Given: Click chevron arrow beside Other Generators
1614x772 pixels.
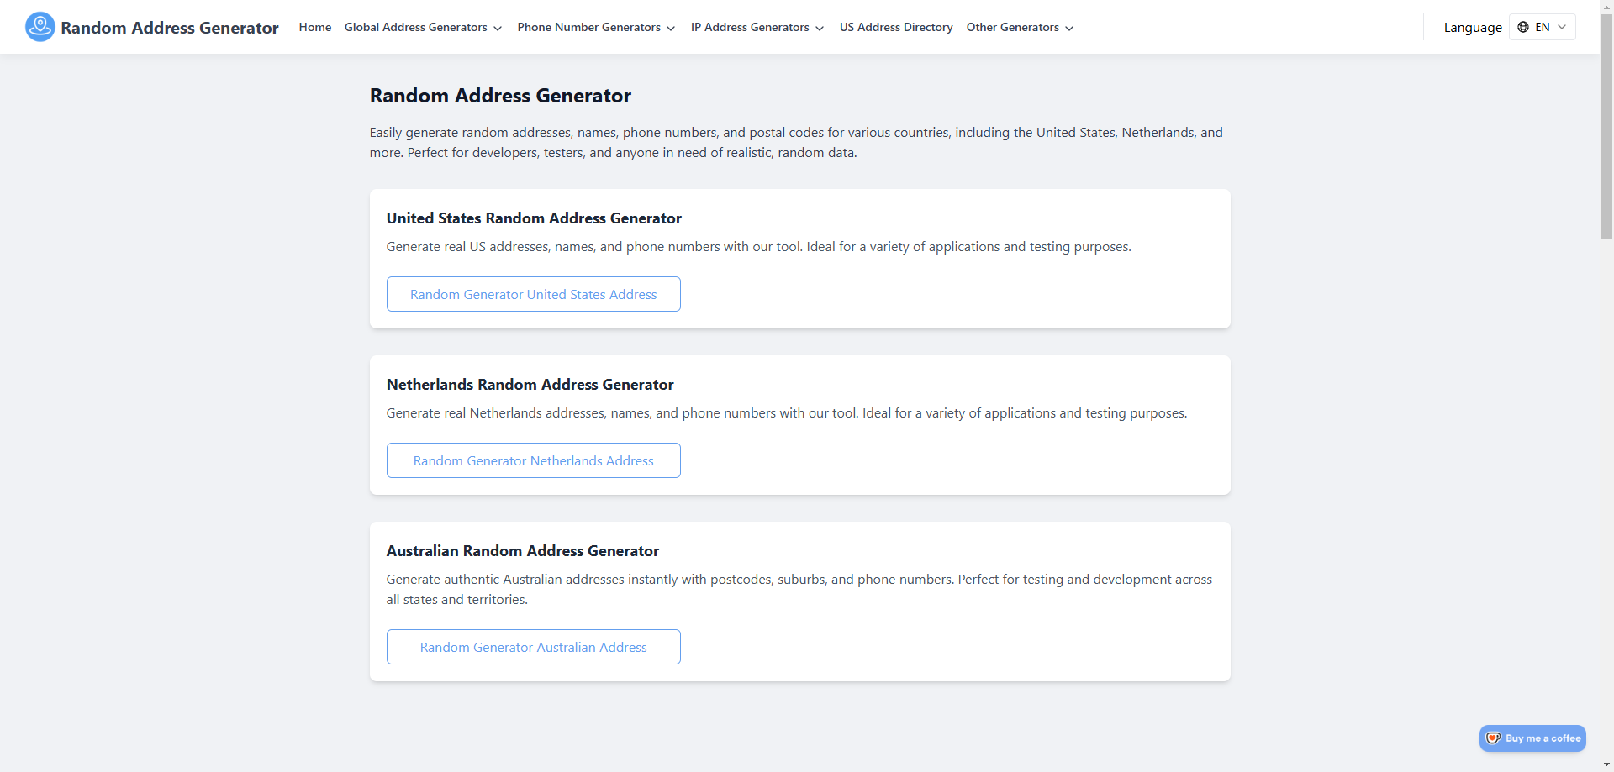Looking at the screenshot, I should click(x=1069, y=28).
